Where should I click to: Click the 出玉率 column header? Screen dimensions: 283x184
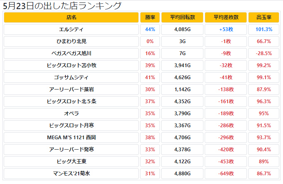(264, 17)
